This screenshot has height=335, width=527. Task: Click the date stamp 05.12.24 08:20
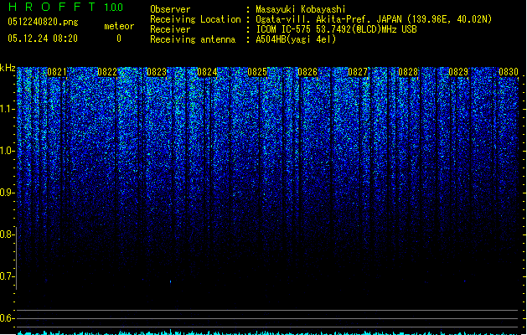click(x=43, y=39)
